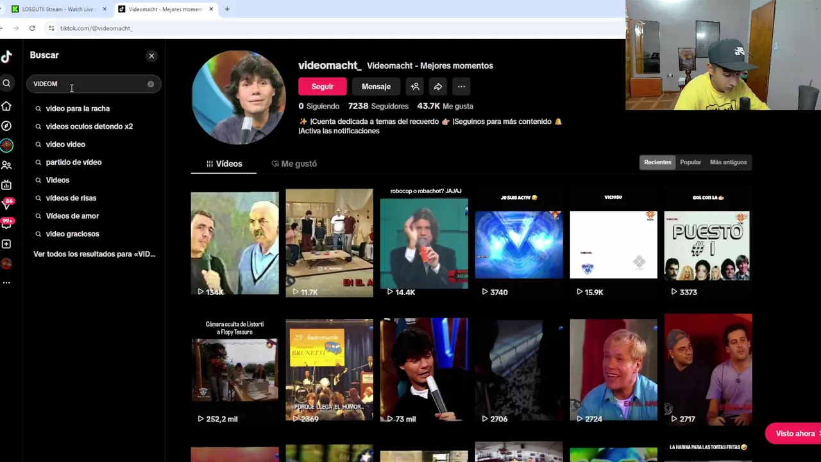Open the Brunetti anniversary video
821x462 pixels.
click(x=329, y=370)
